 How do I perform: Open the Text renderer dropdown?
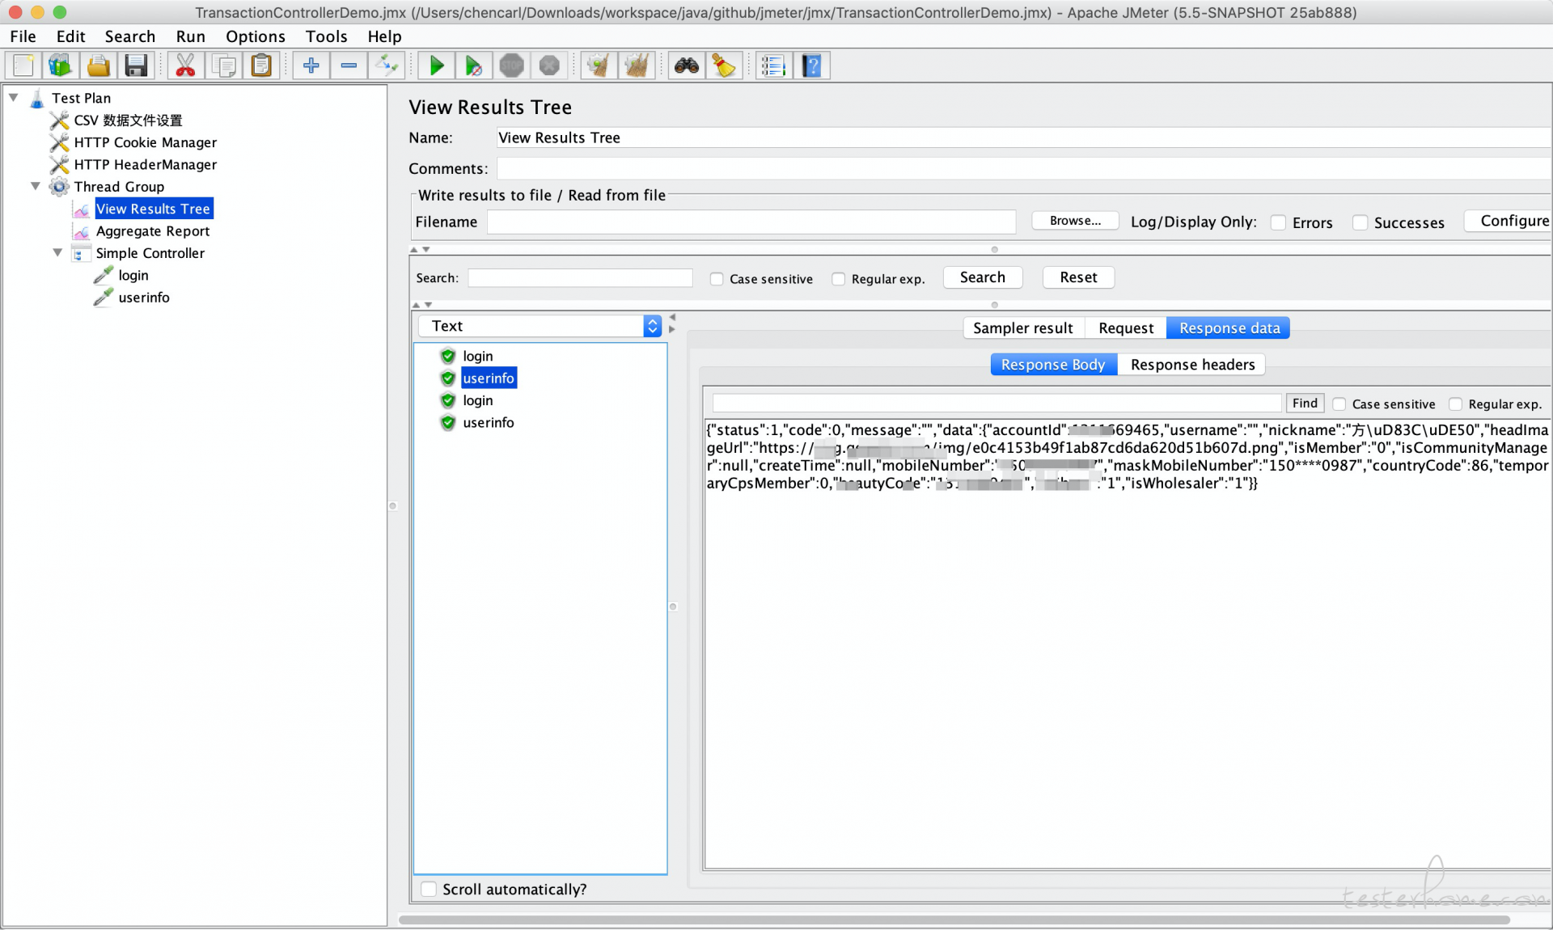tap(540, 326)
